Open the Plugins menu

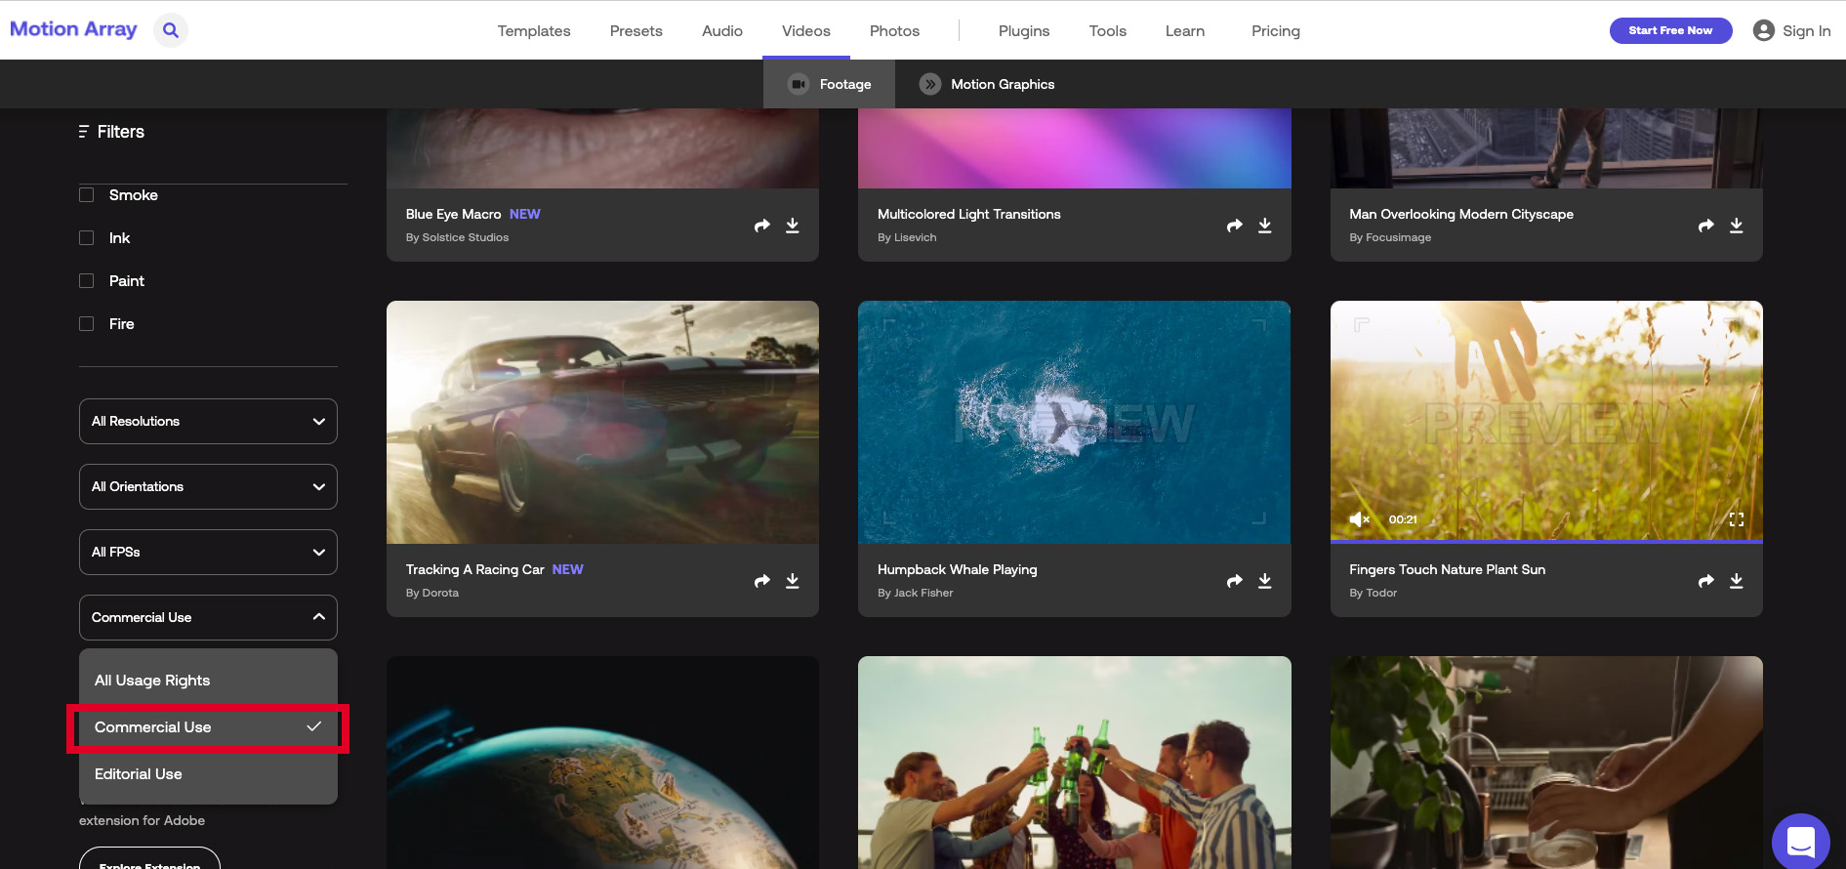[1024, 31]
